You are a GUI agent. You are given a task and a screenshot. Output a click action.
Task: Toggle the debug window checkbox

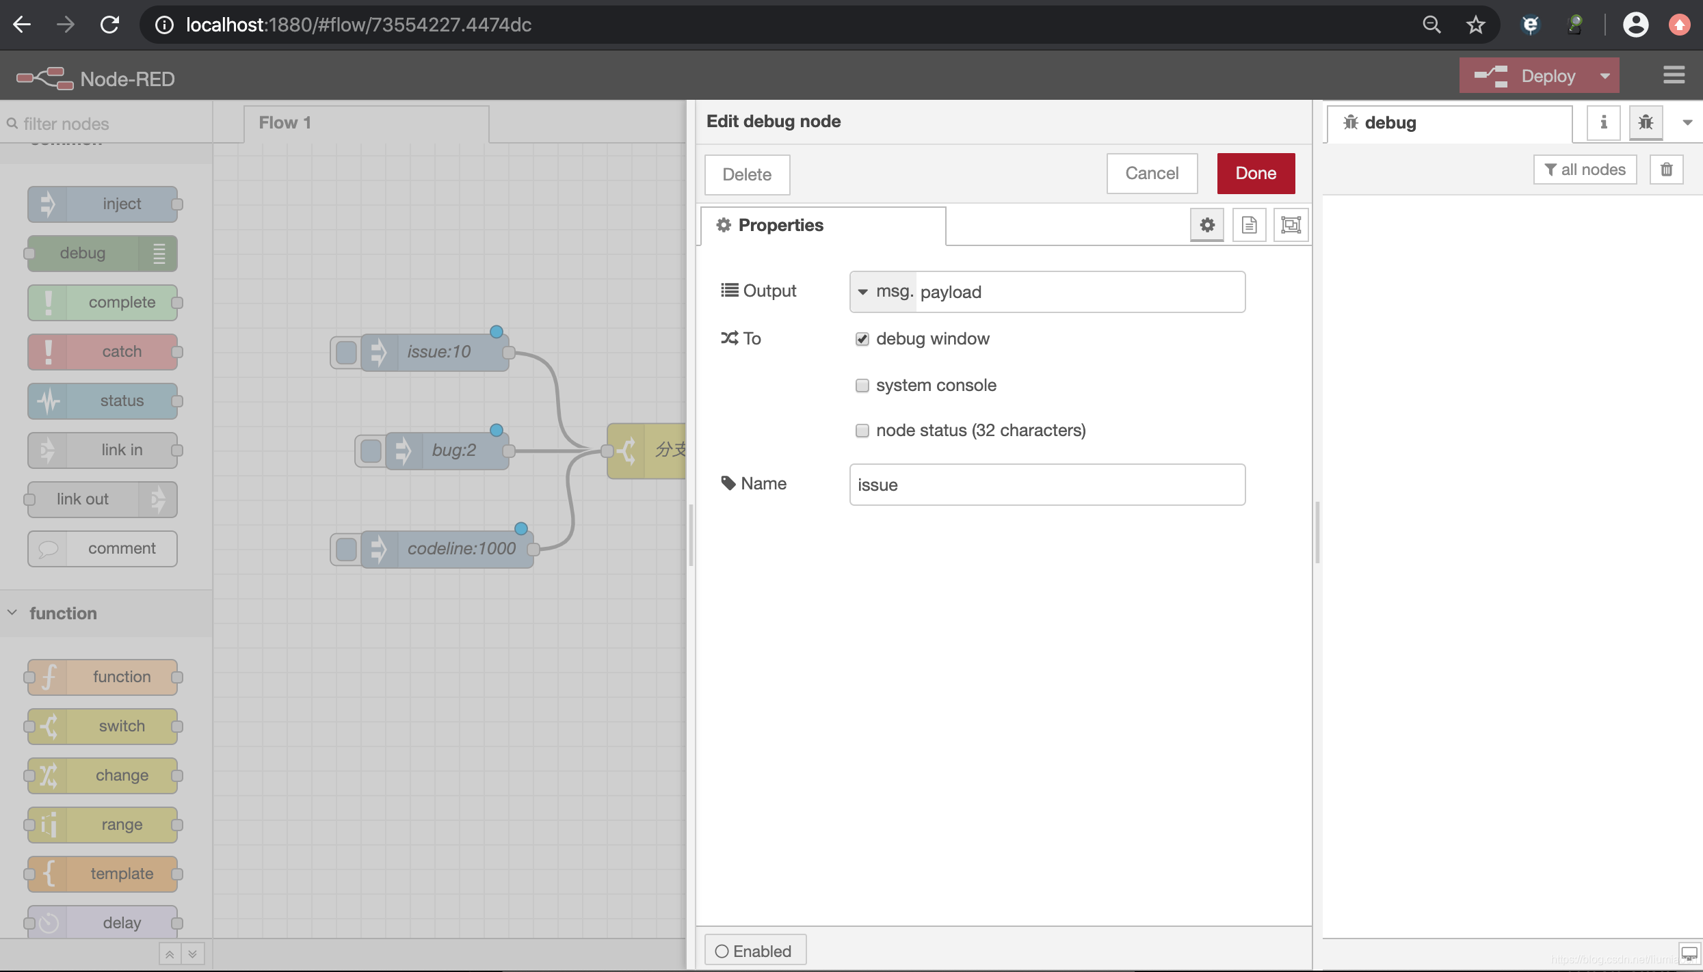(862, 338)
